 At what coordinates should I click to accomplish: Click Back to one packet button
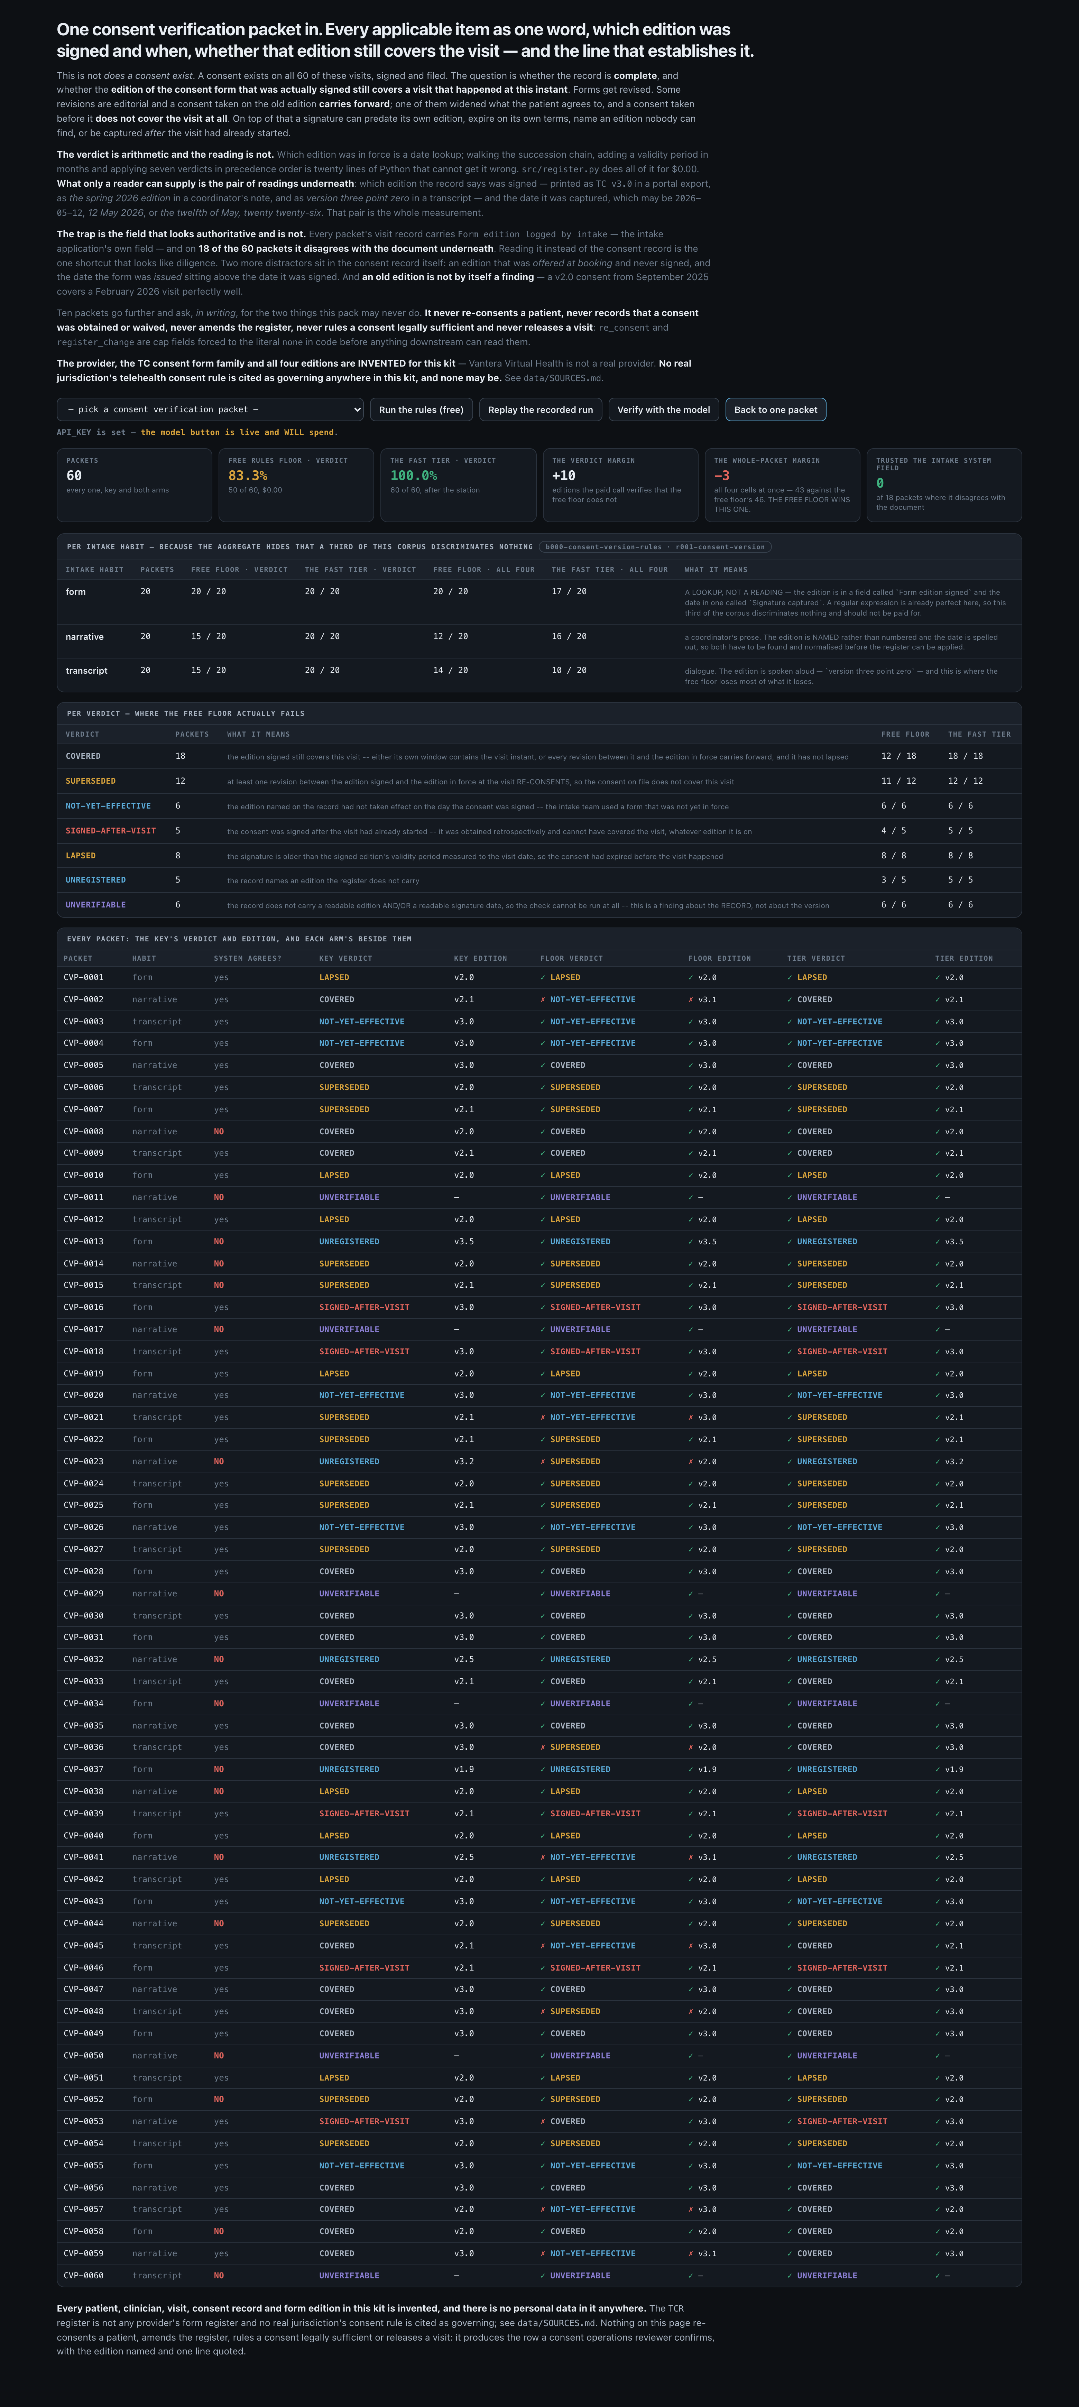(775, 409)
